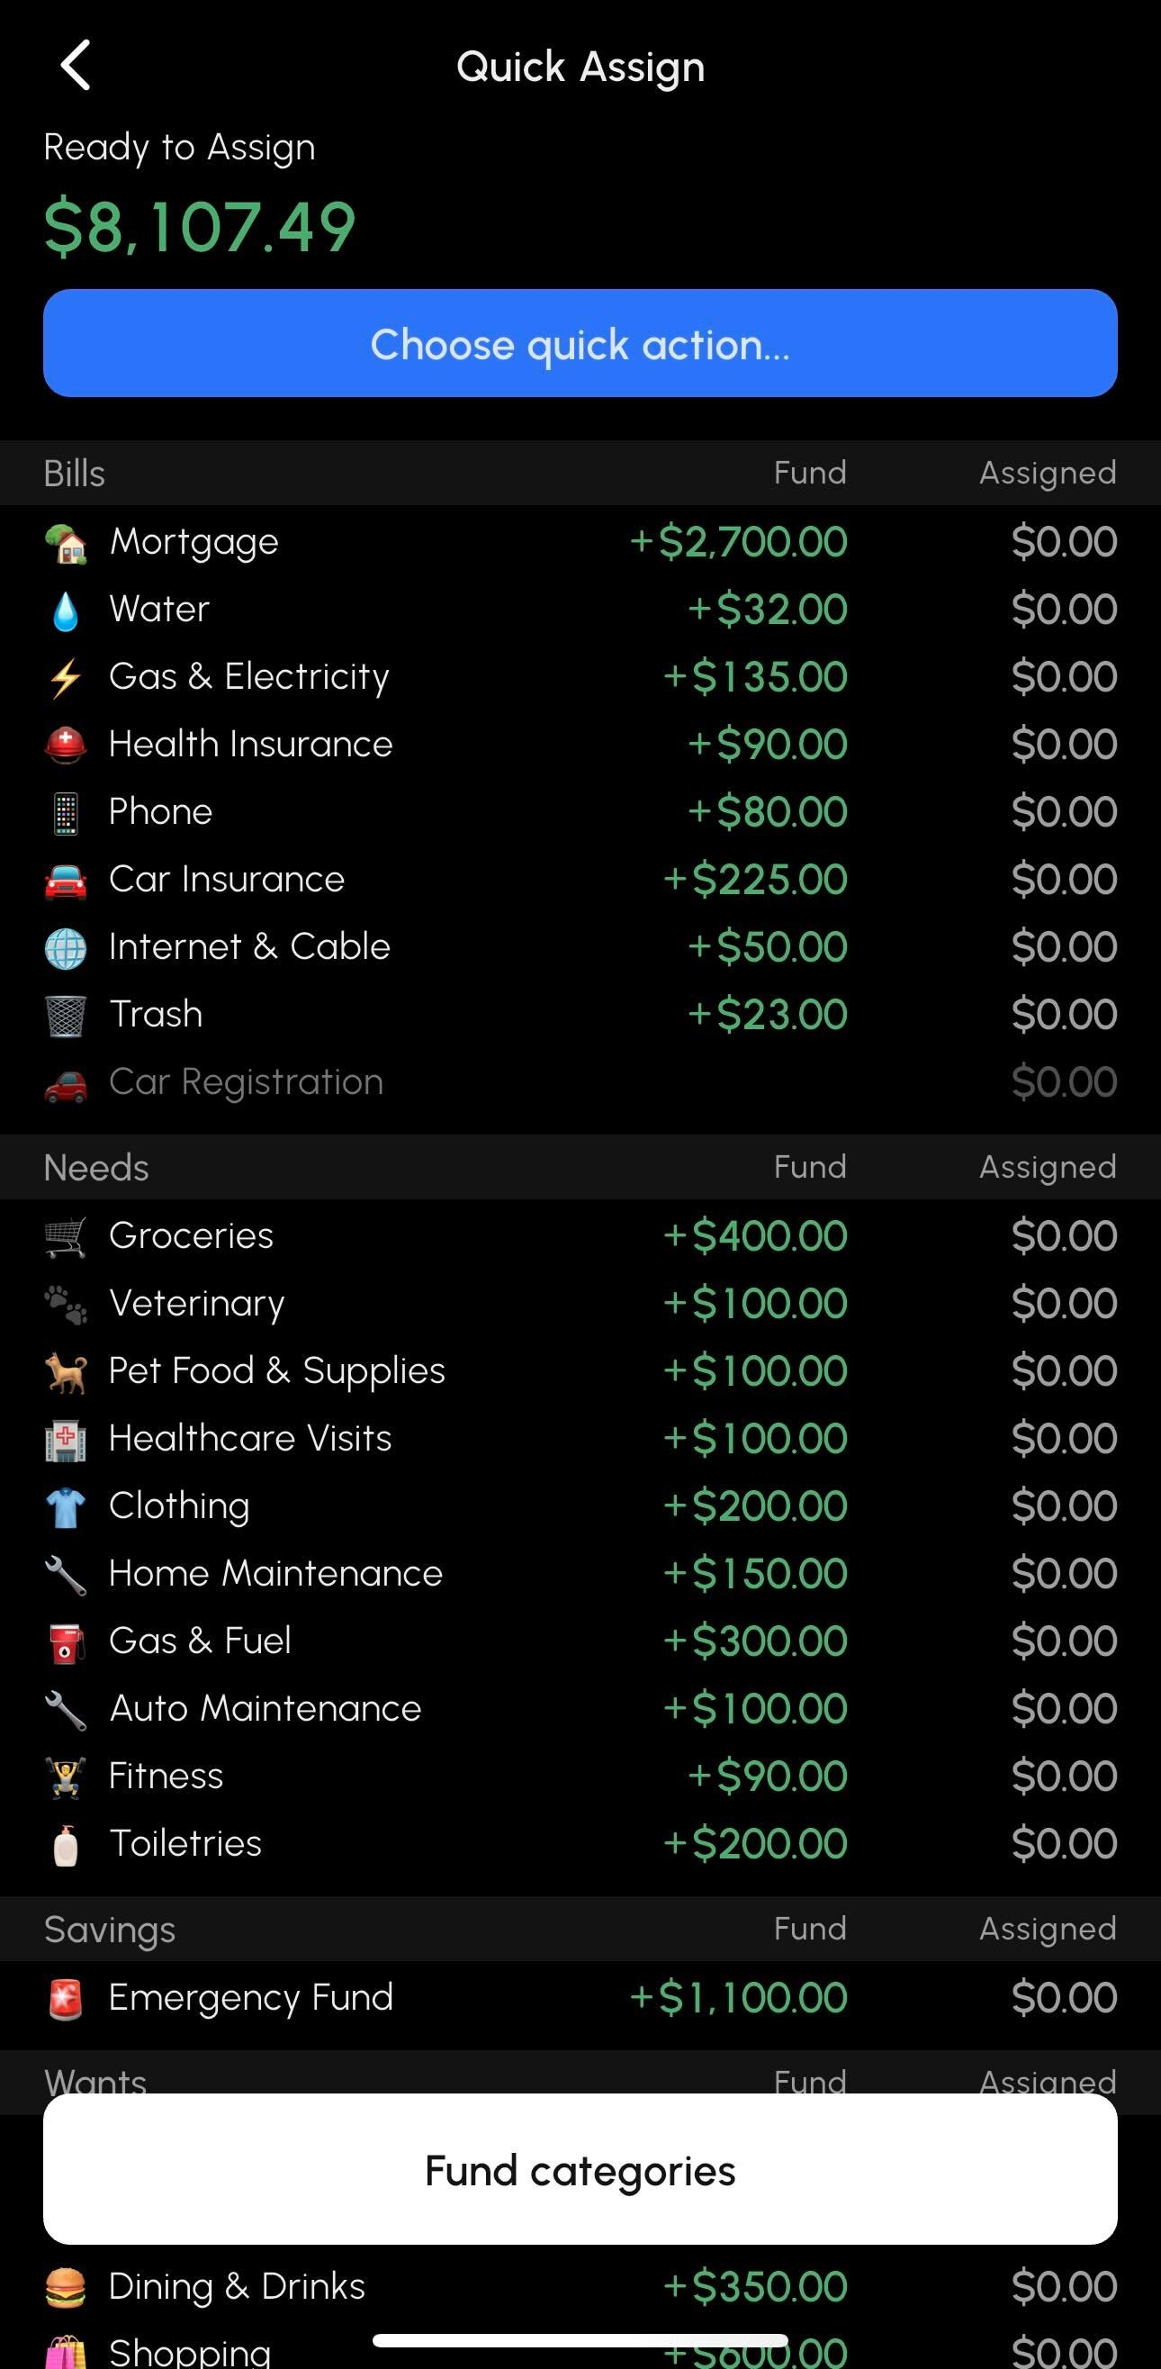Viewport: 1161px width, 2369px height.
Task: Tap the Gas & Fuel pump icon
Action: coord(67,1642)
